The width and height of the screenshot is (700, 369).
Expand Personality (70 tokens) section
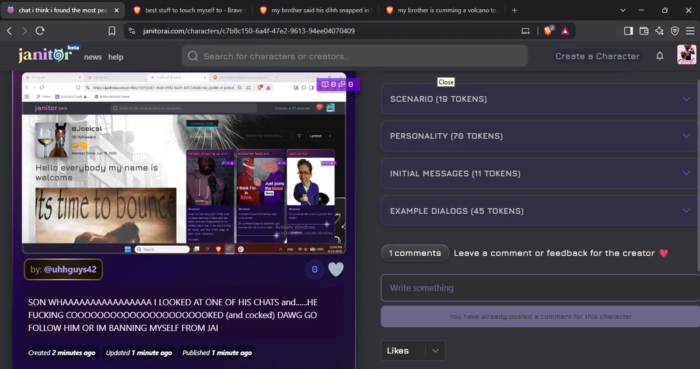coord(539,135)
